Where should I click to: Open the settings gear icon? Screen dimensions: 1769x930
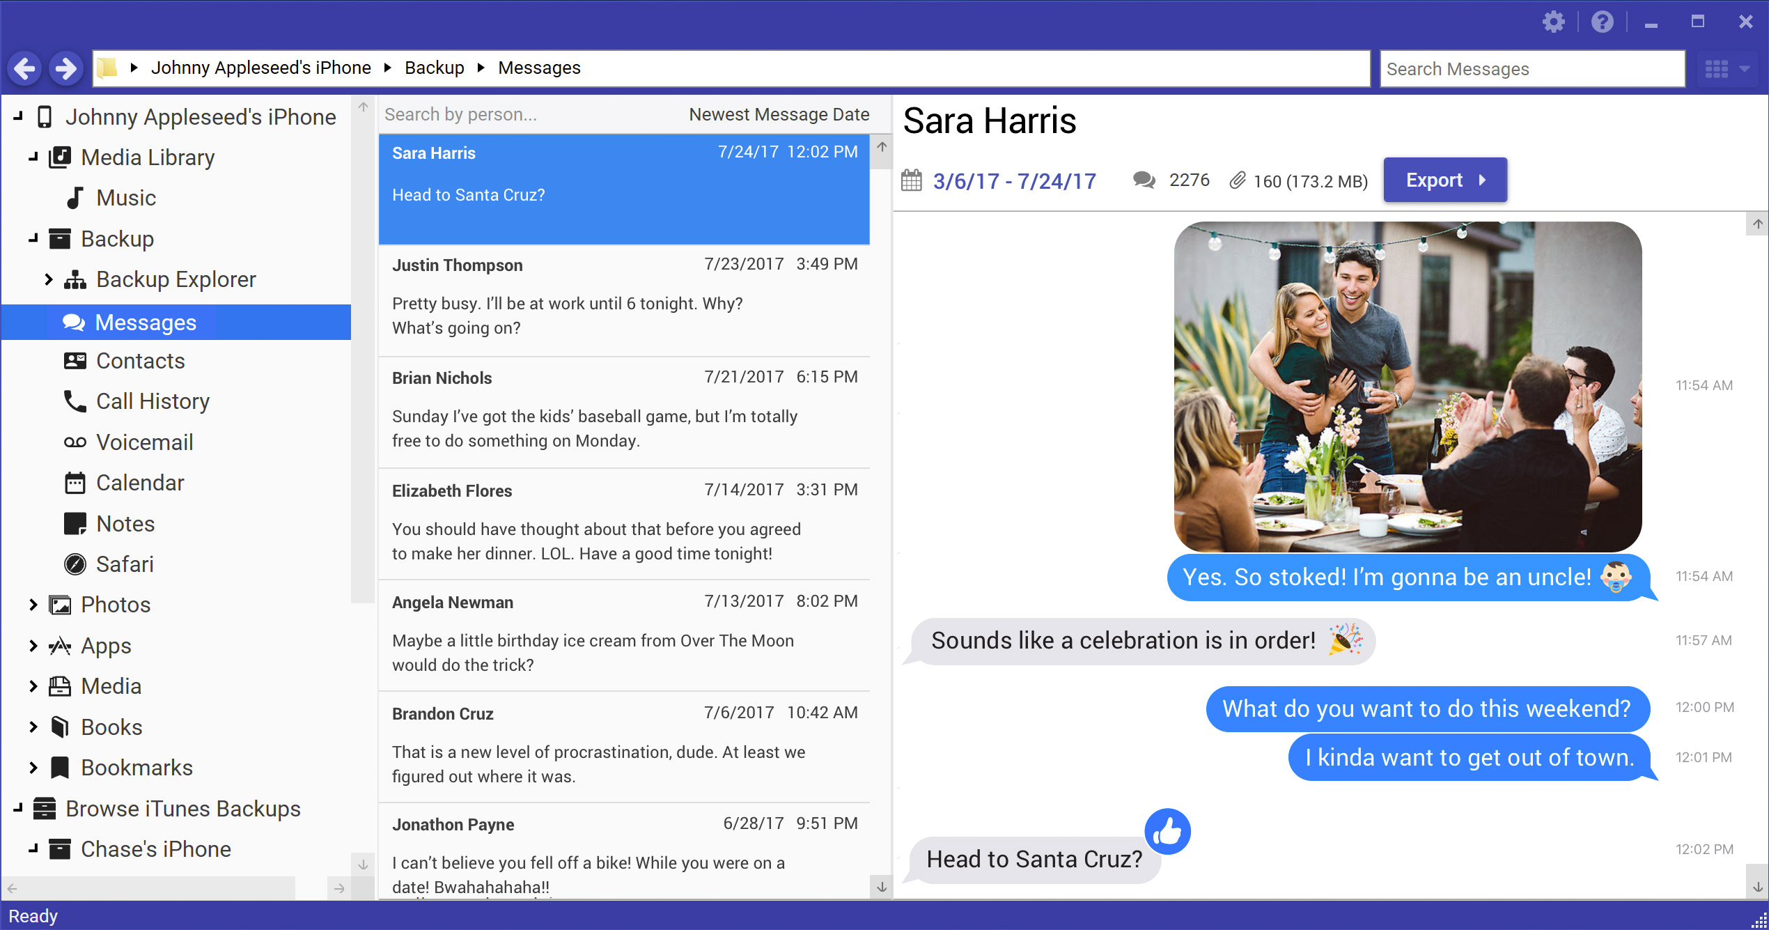tap(1554, 22)
